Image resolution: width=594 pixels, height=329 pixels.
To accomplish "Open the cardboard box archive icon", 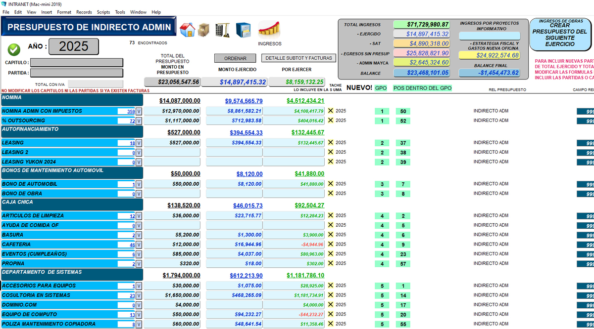I will point(204,30).
